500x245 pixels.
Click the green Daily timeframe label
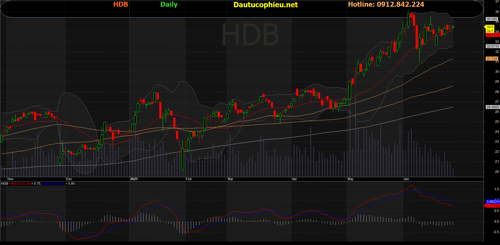point(169,5)
